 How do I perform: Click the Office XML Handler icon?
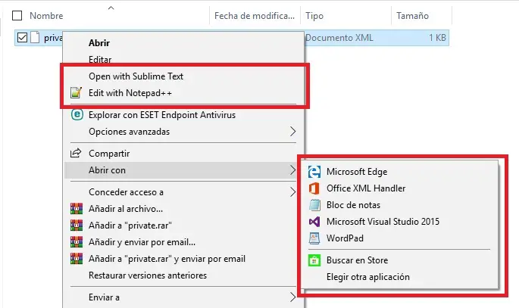pyautogui.click(x=314, y=188)
